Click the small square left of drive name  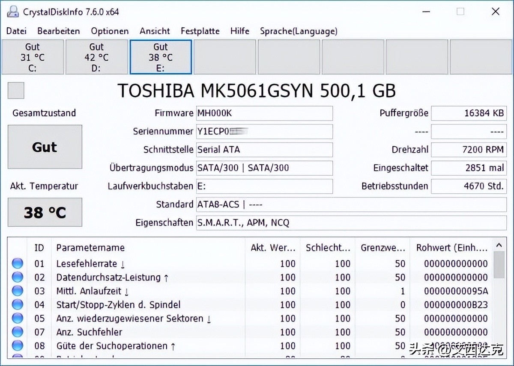coord(16,91)
